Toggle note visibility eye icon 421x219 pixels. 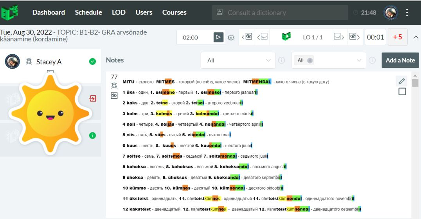point(114,96)
